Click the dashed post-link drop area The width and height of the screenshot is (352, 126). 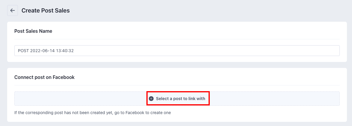click(177, 99)
